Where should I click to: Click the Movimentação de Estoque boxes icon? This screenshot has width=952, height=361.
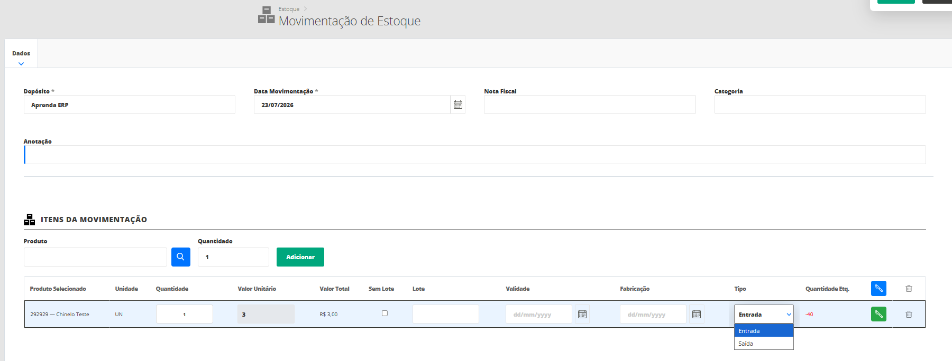tap(266, 15)
